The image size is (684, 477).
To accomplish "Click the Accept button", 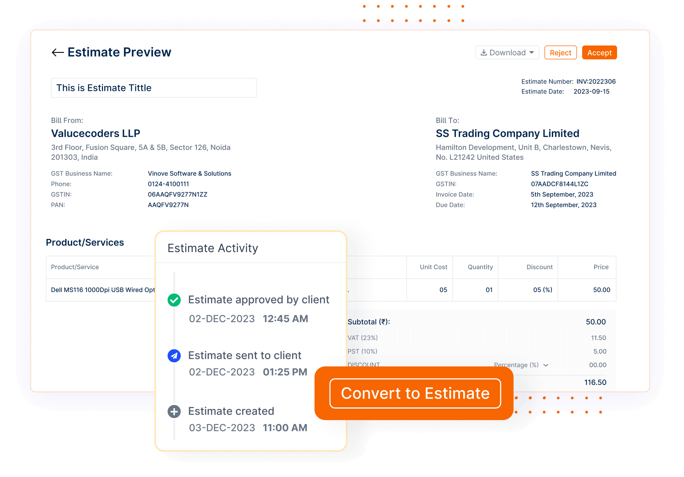I will pyautogui.click(x=599, y=52).
